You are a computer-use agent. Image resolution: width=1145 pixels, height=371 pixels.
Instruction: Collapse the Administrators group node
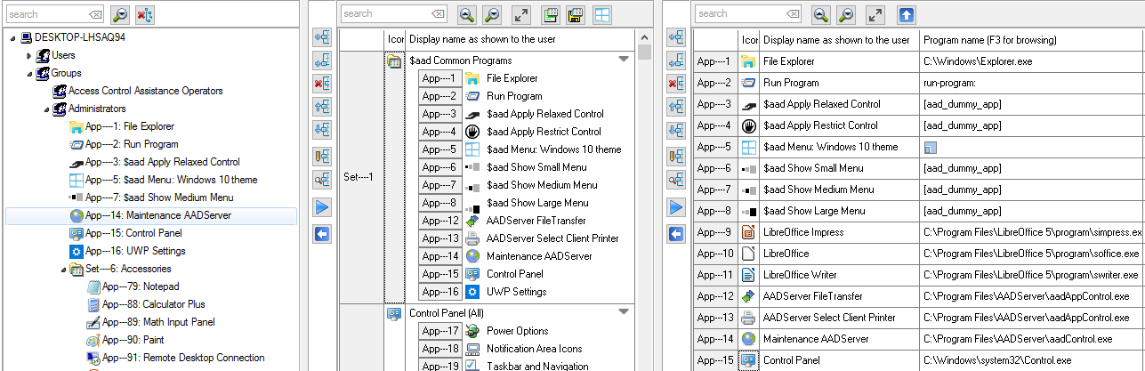coord(46,109)
